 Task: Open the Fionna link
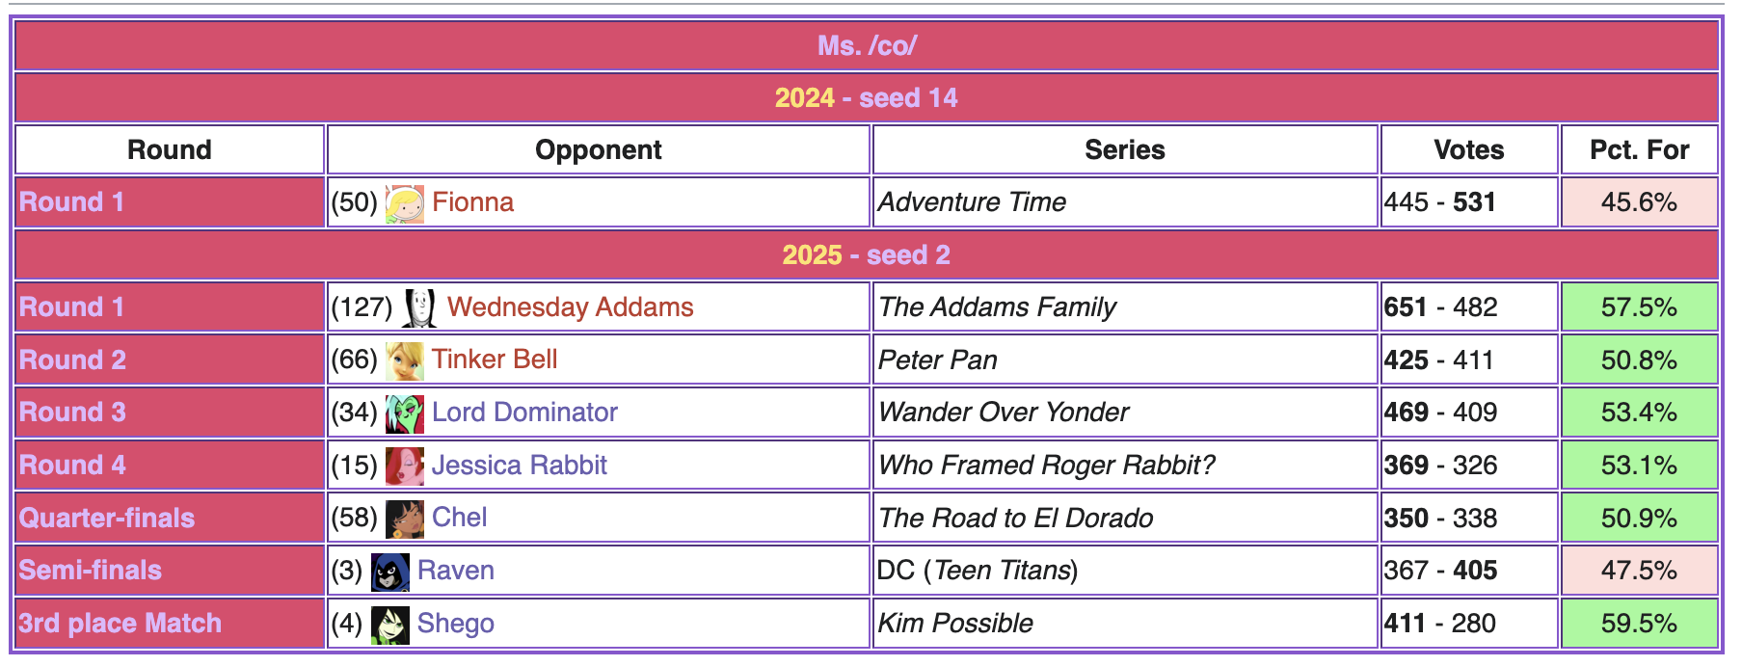pos(472,202)
